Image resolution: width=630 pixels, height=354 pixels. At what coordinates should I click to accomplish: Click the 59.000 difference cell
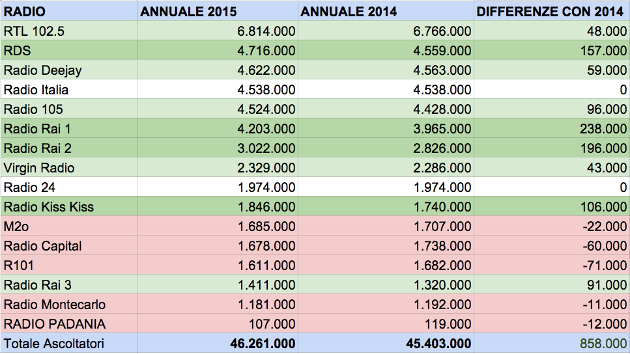pyautogui.click(x=551, y=70)
